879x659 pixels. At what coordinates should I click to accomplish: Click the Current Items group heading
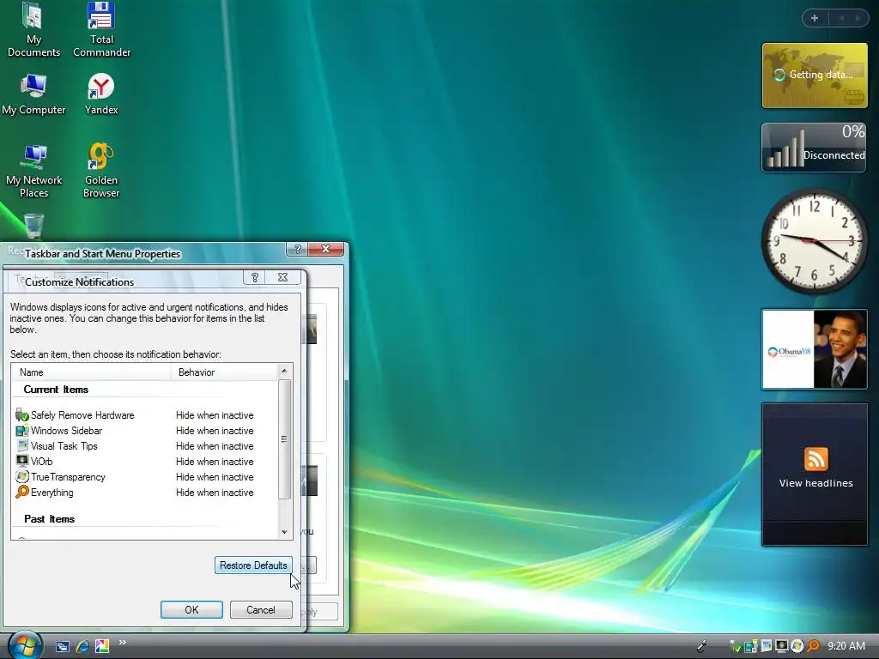click(x=56, y=390)
